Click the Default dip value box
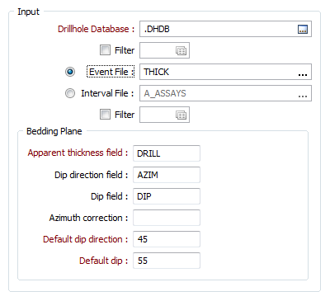 click(x=167, y=261)
